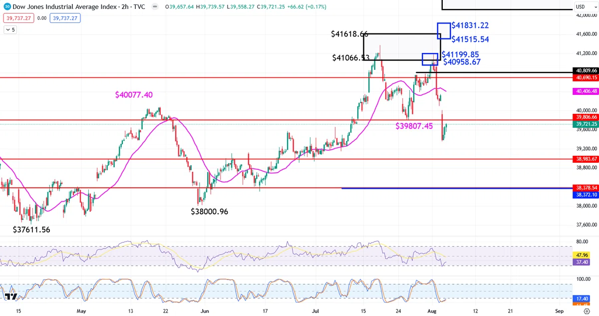Click the yellow 47.96 RSI value label
599x316 pixels.
tap(581, 255)
